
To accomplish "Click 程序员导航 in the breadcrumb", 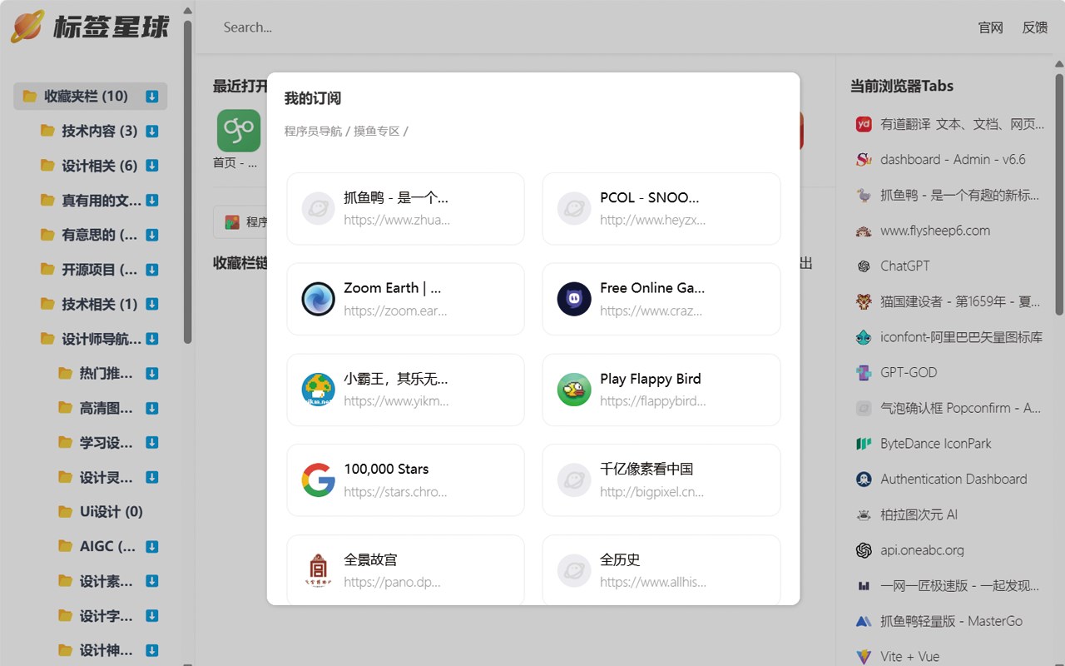I will pyautogui.click(x=313, y=131).
